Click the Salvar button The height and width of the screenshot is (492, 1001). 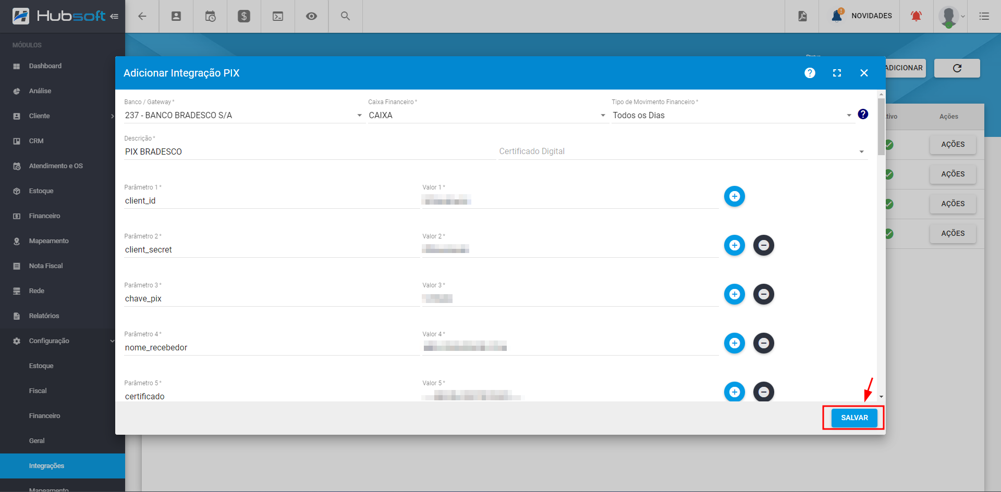(x=854, y=418)
